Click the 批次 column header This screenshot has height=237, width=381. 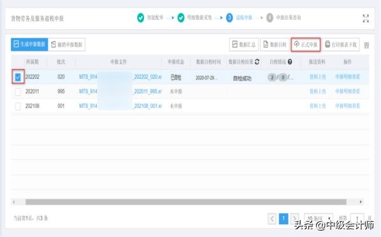tap(61, 62)
